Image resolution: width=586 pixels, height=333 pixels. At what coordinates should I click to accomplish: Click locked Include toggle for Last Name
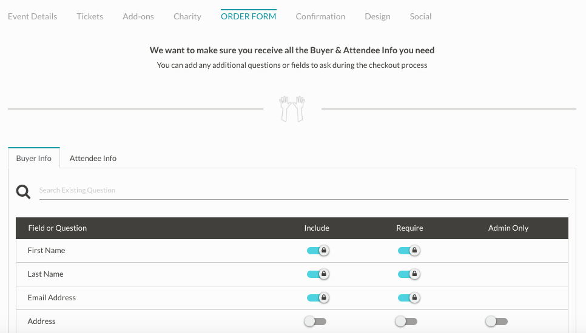pos(318,274)
